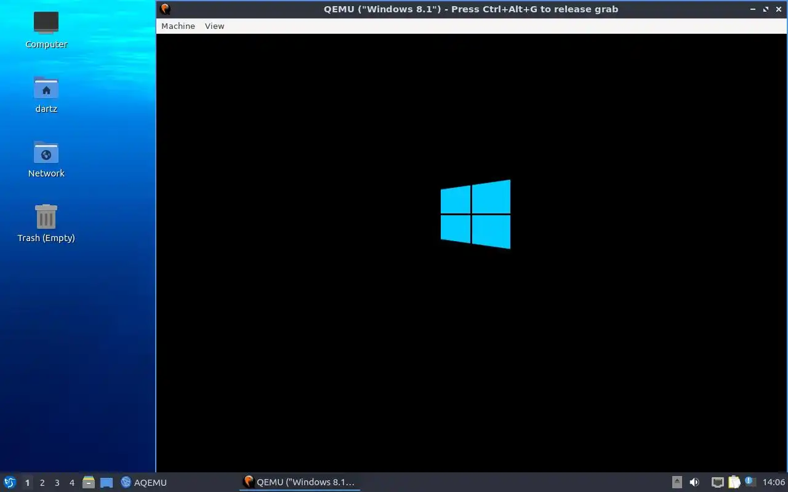788x492 pixels.
Task: Open the dartz home folder icon
Action: (x=46, y=94)
